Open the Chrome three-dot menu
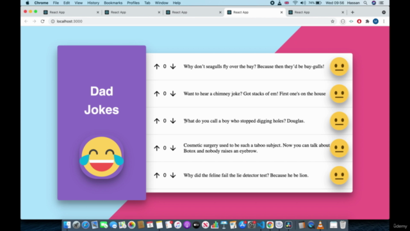The image size is (410, 231). [x=384, y=21]
